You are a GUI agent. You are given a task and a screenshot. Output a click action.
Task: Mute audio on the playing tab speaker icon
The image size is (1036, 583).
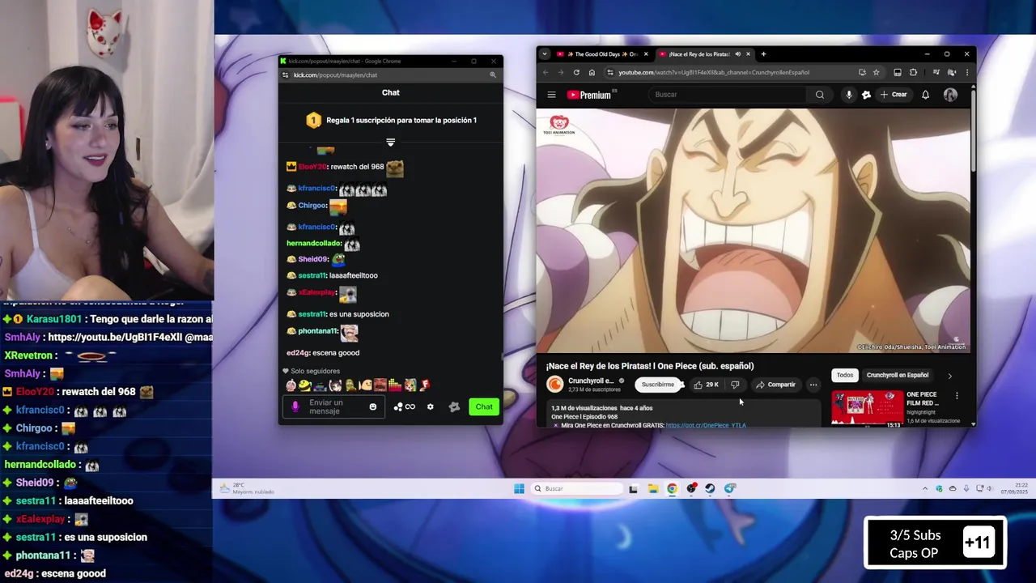[737, 54]
